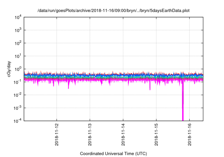
Task: Click the 10^-2 y-axis tick label
Action: 17,95
